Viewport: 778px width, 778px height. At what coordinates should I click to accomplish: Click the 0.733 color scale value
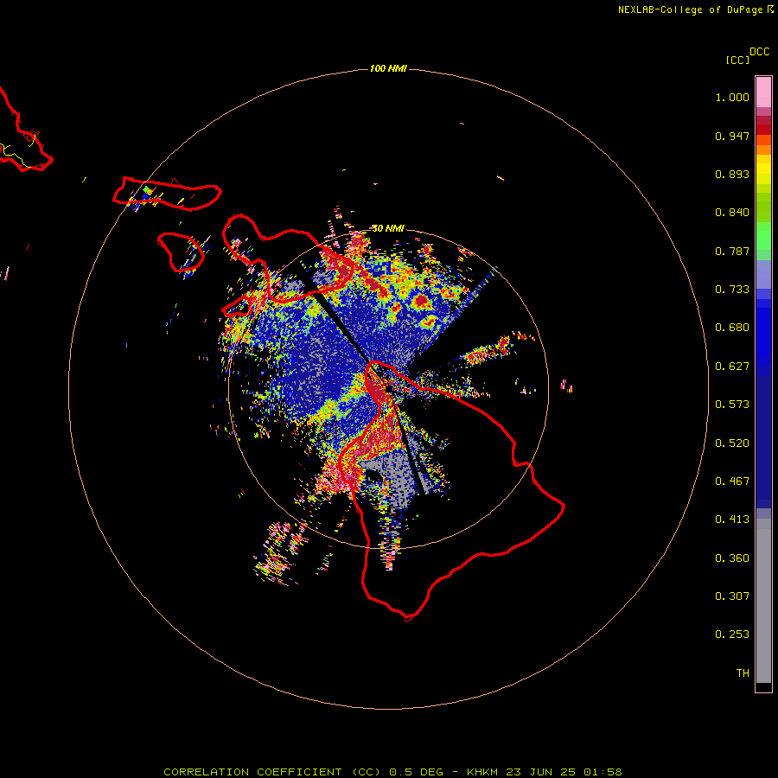[732, 290]
